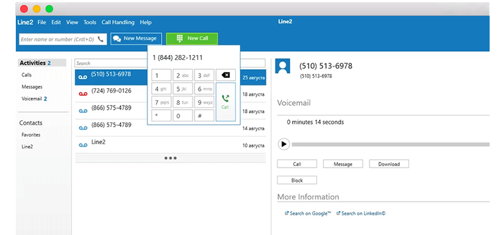Click 7 pqrs on the dial pad
The image size is (501, 235).
coord(161,102)
